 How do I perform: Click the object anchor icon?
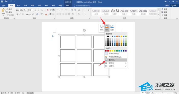pyautogui.click(x=53, y=36)
